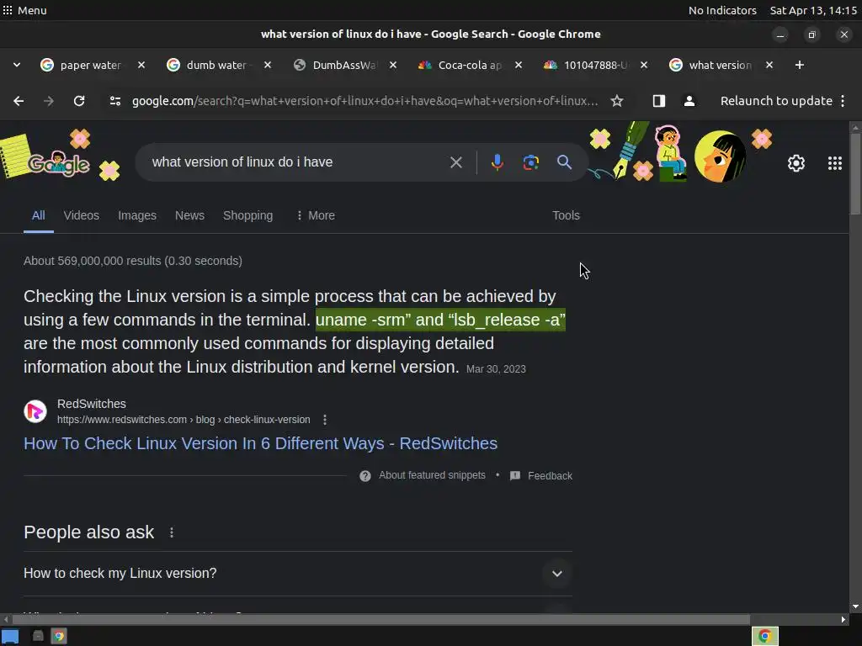The height and width of the screenshot is (646, 862).
Task: Click the Chrome icon in bottom taskbar
Action: coord(59,636)
